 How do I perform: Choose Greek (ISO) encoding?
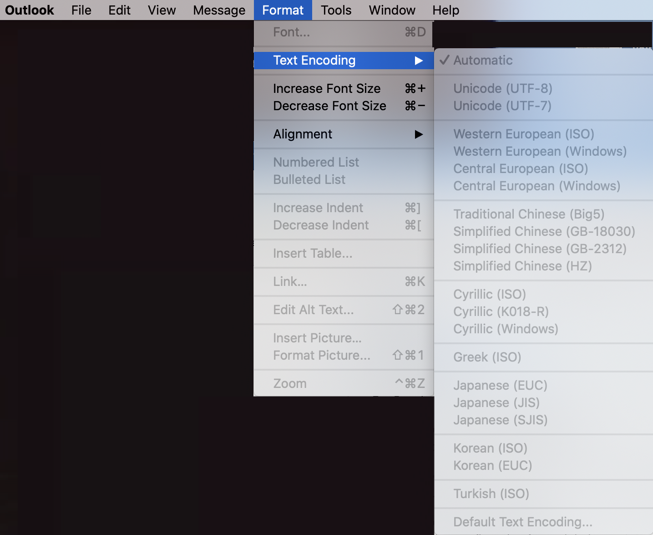pos(487,357)
